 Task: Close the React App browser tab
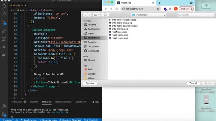(153, 3)
